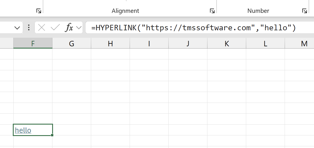Open the Alignment settings dialog launcher

coord(212,11)
